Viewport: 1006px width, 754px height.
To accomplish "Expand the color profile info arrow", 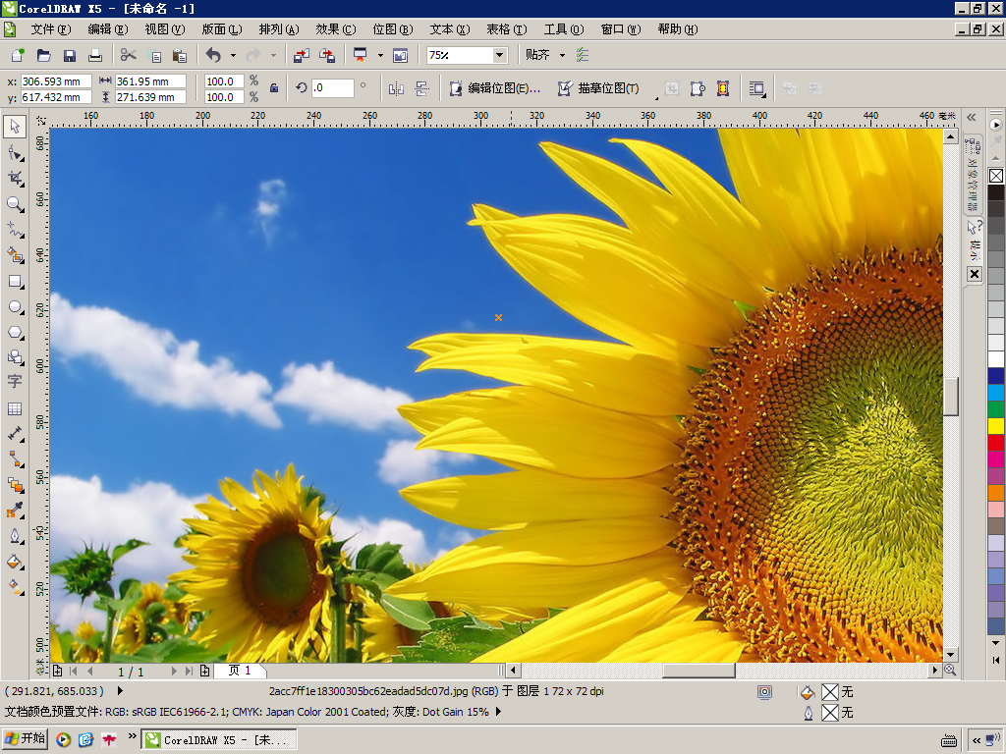I will tap(498, 712).
